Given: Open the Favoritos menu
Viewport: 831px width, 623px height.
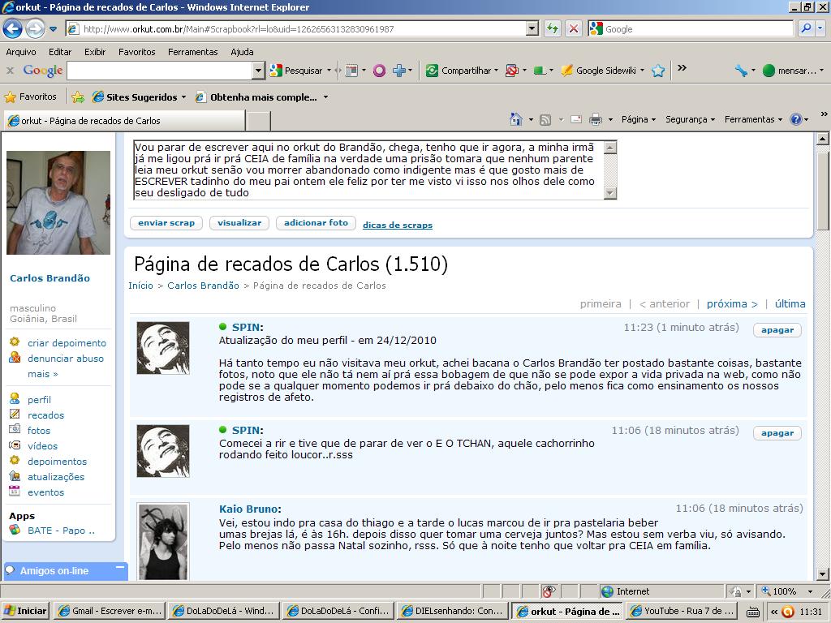Looking at the screenshot, I should (x=136, y=52).
